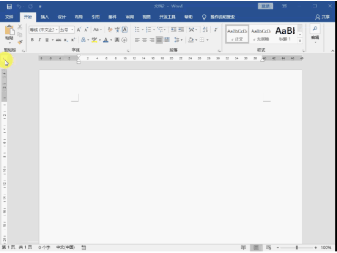Click the Clear Formatting eraser icon

(x=110, y=30)
